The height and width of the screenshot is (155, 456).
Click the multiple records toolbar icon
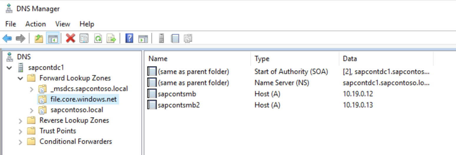[x=188, y=38]
